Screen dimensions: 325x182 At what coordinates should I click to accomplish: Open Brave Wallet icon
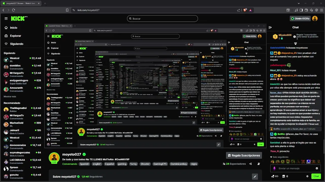pyautogui.click(x=306, y=10)
